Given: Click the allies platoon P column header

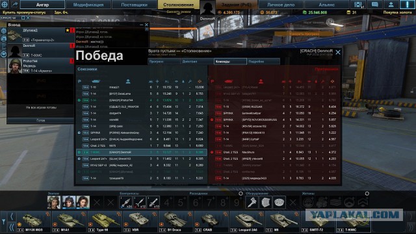Looking at the screenshot, I should 79,81.
